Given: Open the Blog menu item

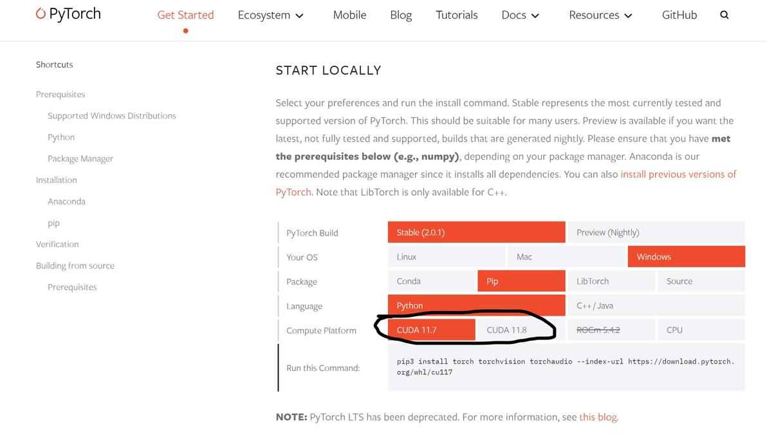Looking at the screenshot, I should coord(400,15).
